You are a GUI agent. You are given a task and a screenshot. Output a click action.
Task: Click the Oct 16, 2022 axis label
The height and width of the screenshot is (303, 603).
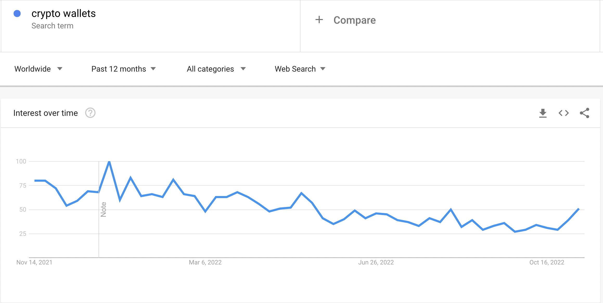(547, 262)
